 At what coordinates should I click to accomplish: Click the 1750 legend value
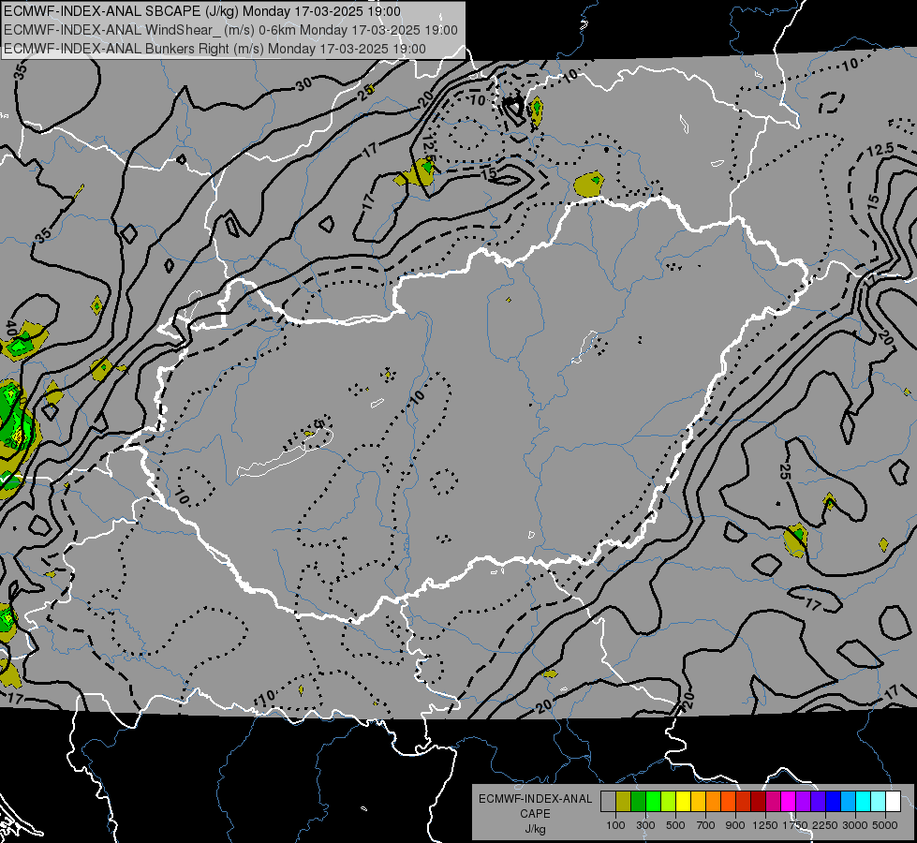pos(795,825)
